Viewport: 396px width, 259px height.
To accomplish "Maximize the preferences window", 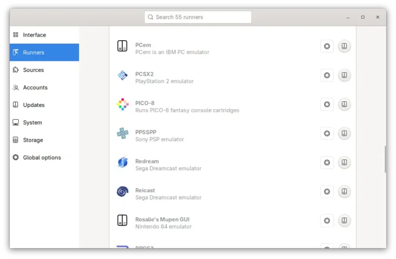I will (x=363, y=17).
